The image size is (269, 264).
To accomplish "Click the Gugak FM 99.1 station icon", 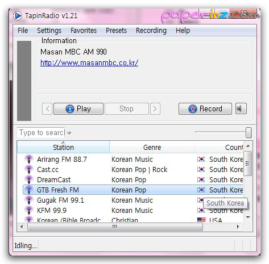I will (29, 200).
